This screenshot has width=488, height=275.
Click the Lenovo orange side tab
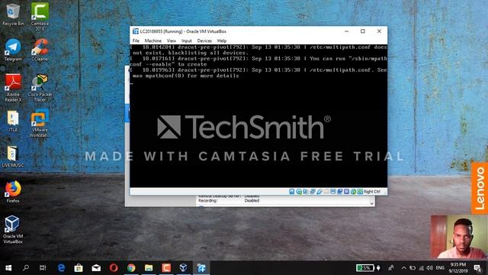pos(480,188)
